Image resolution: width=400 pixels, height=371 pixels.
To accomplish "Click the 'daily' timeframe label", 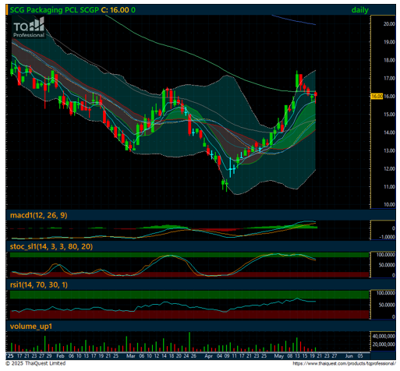I will pyautogui.click(x=360, y=10).
